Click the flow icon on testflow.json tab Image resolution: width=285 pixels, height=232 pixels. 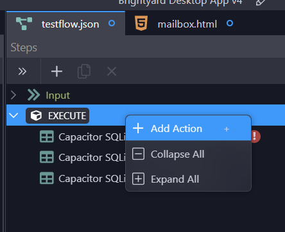(x=24, y=23)
